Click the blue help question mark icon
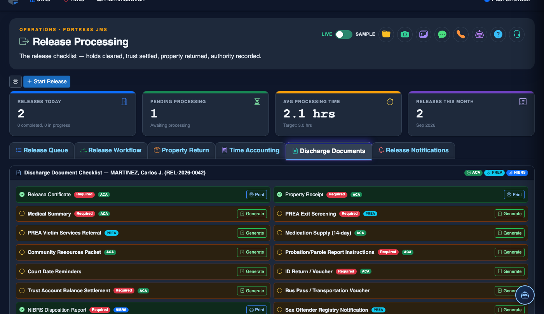The image size is (544, 314). pos(498,34)
